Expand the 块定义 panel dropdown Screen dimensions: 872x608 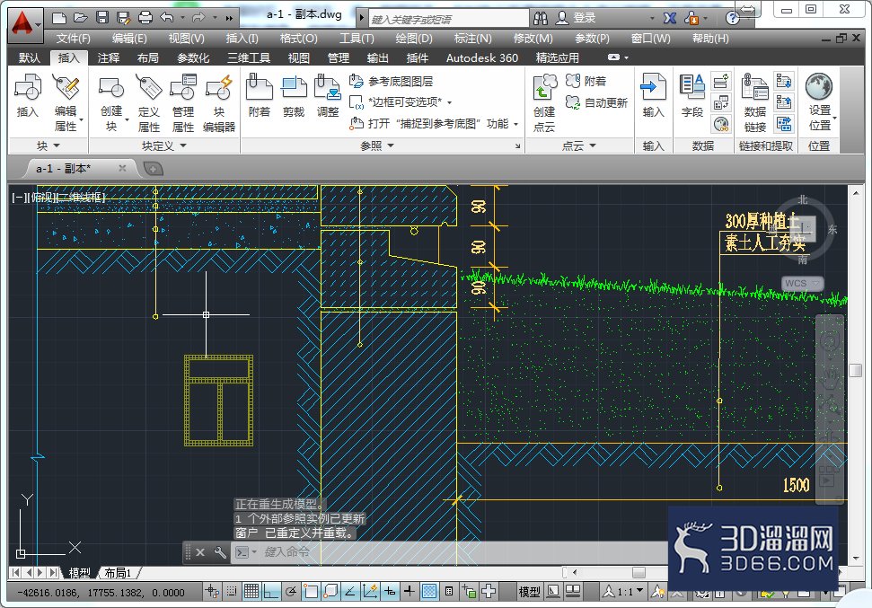(x=164, y=145)
